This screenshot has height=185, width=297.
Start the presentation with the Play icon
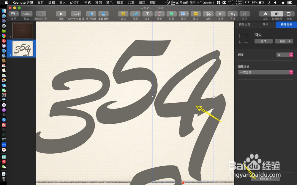pyautogui.click(x=61, y=14)
